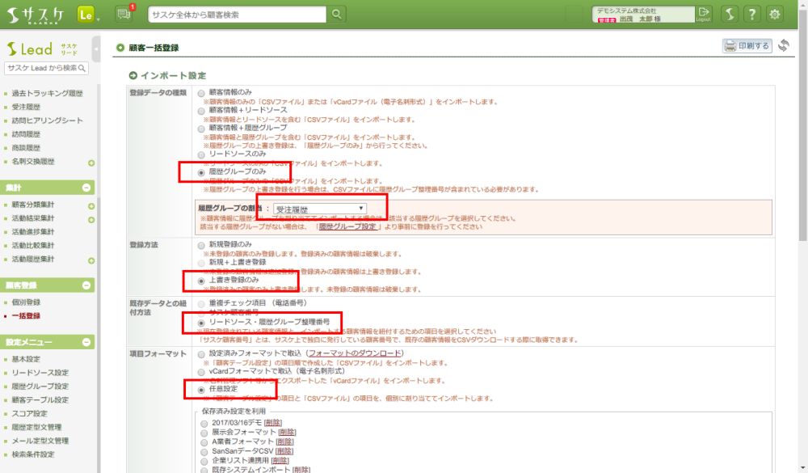Viewport: 808px width, 473px height.
Task: Click the plus icon next to 活動結果集計
Action: [x=91, y=220]
